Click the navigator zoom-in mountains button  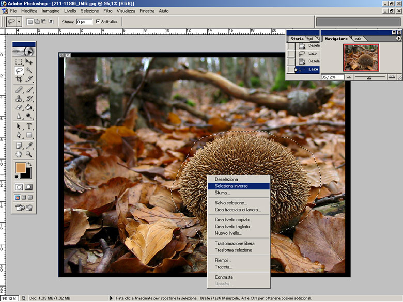click(x=393, y=76)
